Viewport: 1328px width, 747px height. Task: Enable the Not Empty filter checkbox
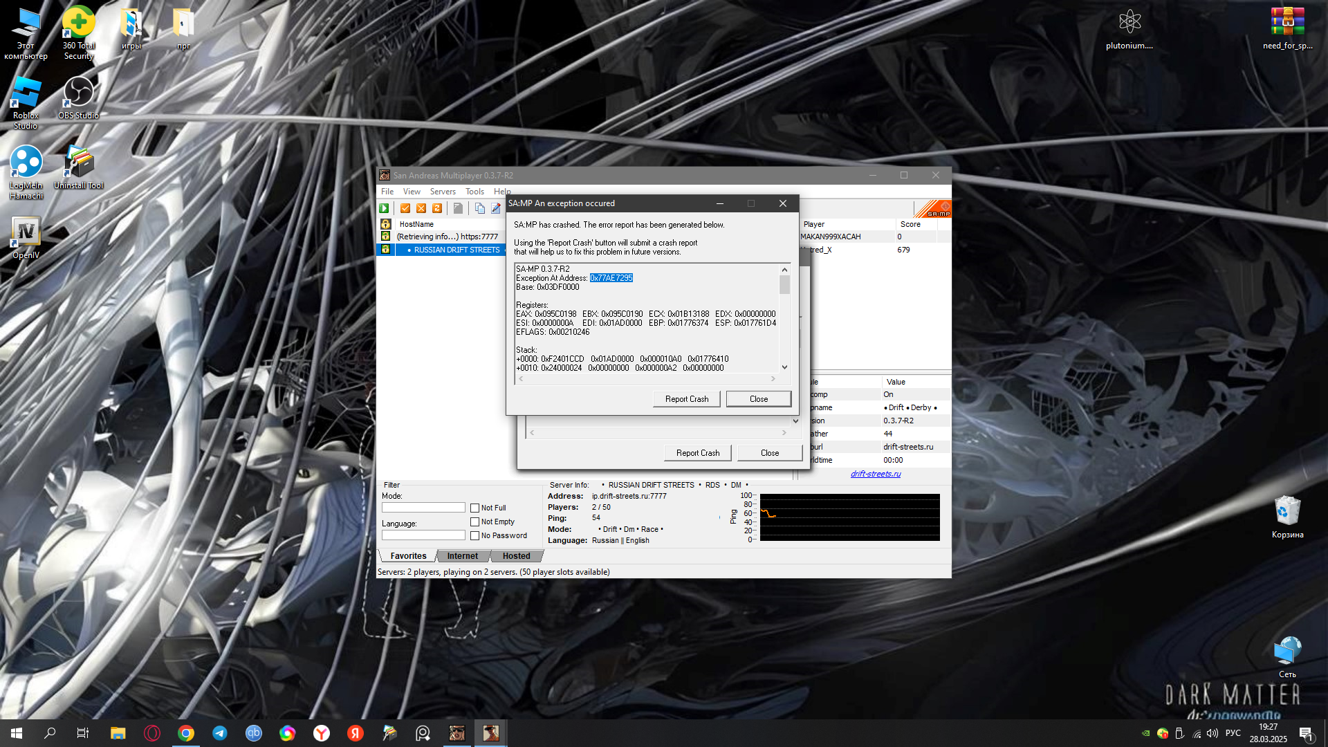(x=475, y=522)
